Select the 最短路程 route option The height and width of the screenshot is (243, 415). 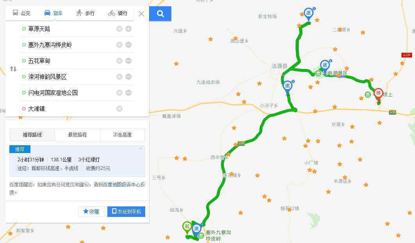point(77,135)
